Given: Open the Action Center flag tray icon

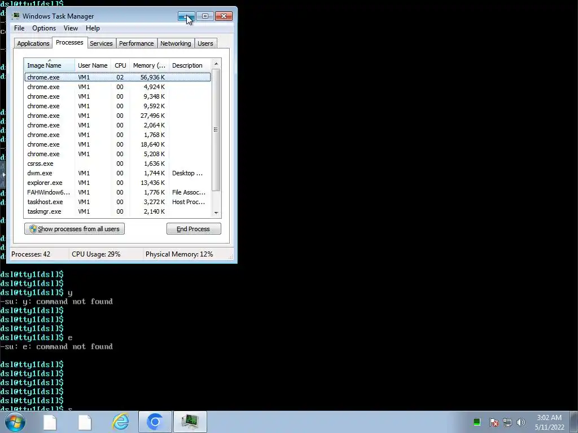Looking at the screenshot, I should pos(493,422).
